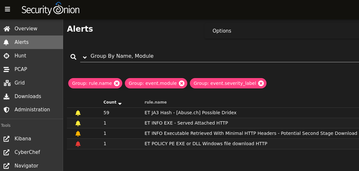Remove the Group: event.severity_label filter
Image resolution: width=359 pixels, height=171 pixels.
click(x=261, y=83)
